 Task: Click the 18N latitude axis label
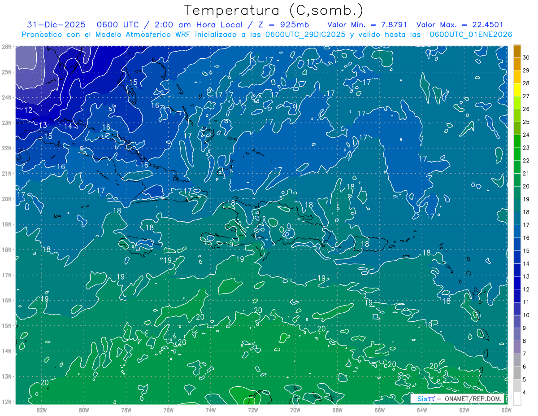point(6,250)
